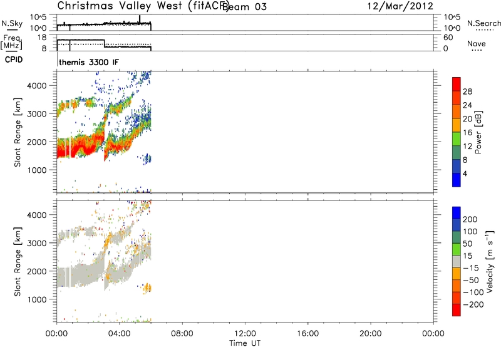Click the '16:00' time tick label

tap(307, 334)
